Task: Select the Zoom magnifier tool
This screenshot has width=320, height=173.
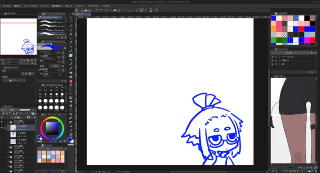Action: pos(71,17)
